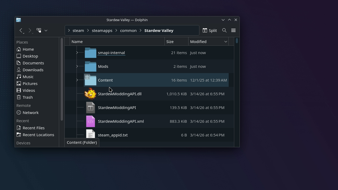The image size is (338, 190).
Task: Expand breadcrumb chevron before steam
Action: [69, 31]
